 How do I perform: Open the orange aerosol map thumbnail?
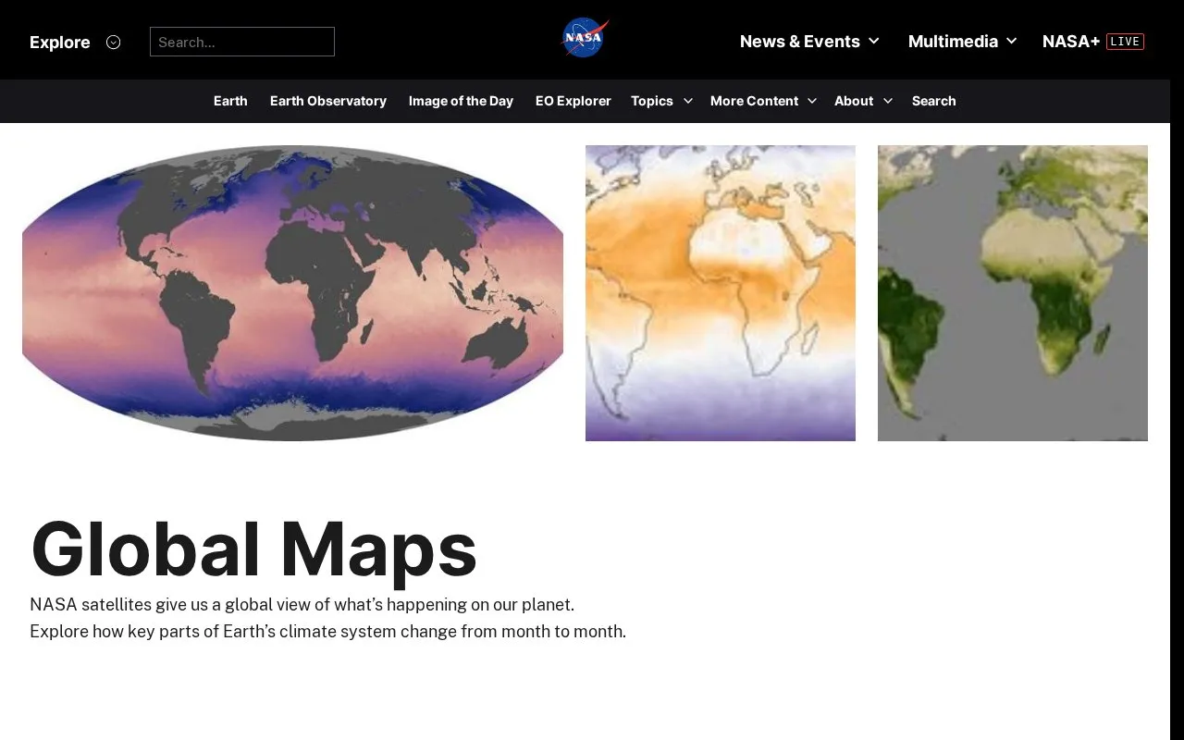(x=721, y=293)
